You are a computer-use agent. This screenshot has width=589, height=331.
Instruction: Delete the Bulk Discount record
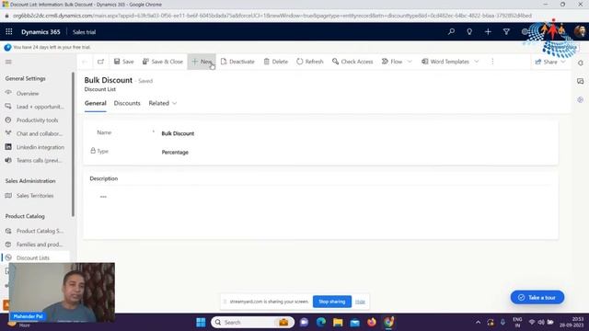(276, 62)
